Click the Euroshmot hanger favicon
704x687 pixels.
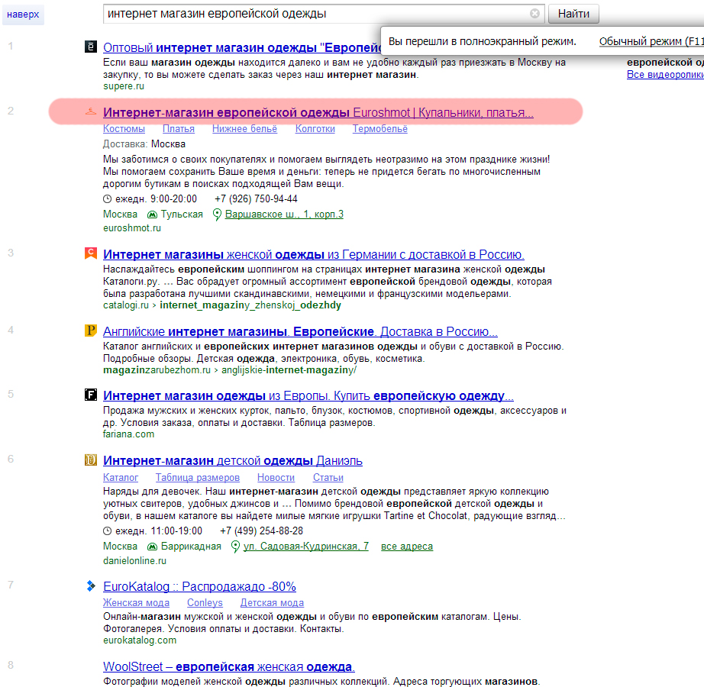pyautogui.click(x=91, y=111)
